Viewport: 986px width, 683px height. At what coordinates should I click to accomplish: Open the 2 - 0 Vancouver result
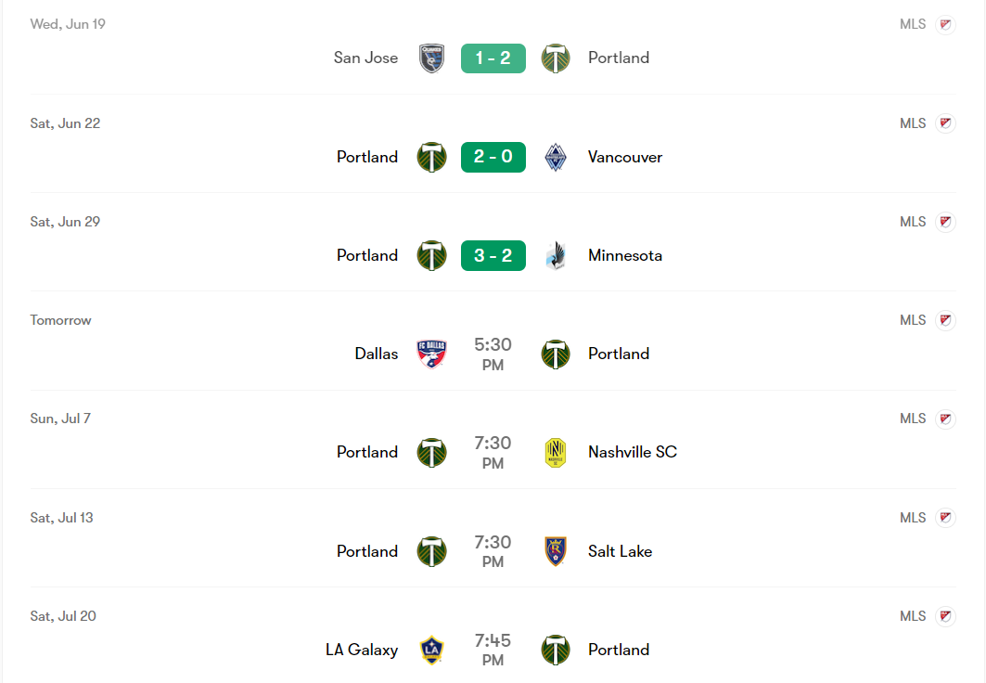(493, 157)
